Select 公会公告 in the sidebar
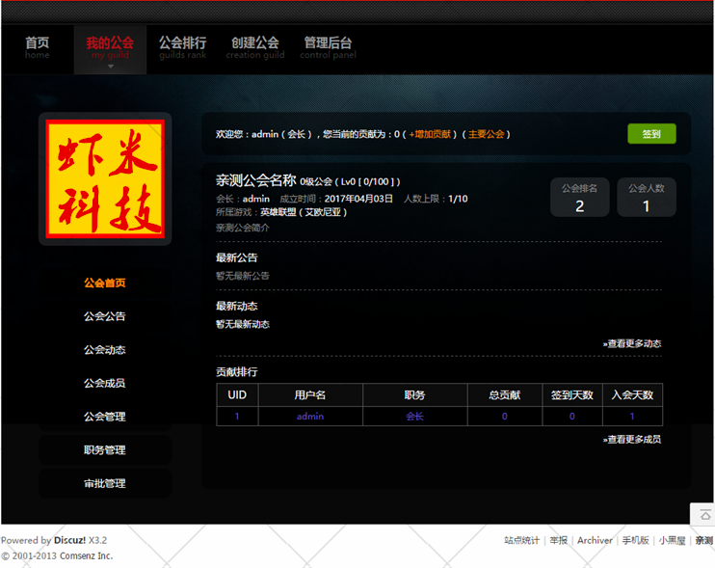The image size is (715, 568). coord(104,316)
